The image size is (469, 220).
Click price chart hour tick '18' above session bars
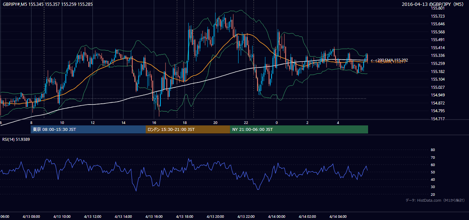185,122
